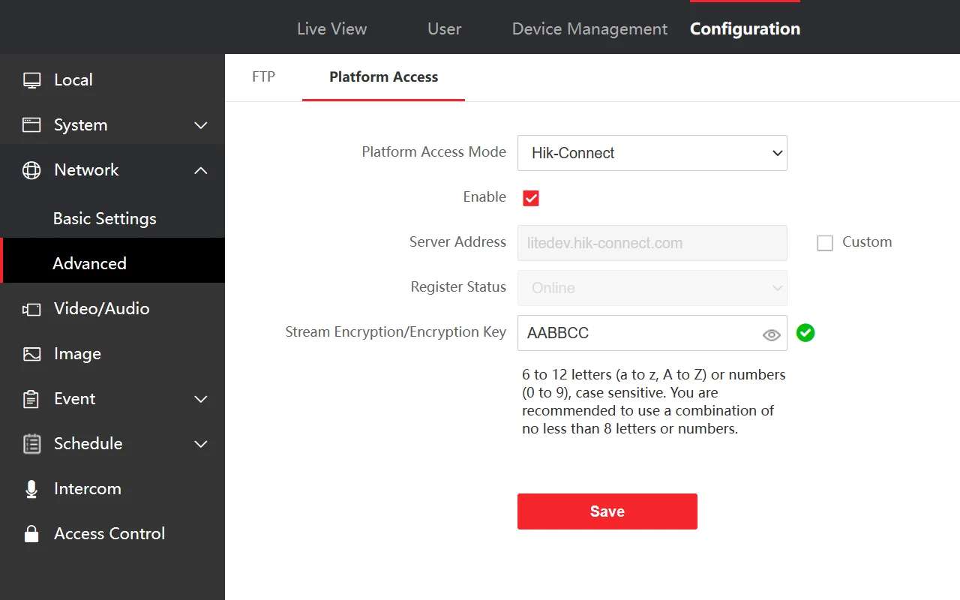Switch to the FTP tab
960x600 pixels.
coord(263,76)
